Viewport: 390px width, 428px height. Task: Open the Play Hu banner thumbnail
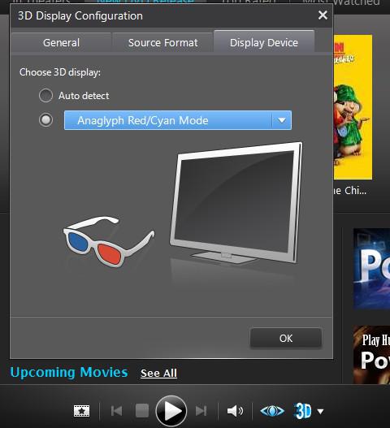pyautogui.click(x=371, y=355)
